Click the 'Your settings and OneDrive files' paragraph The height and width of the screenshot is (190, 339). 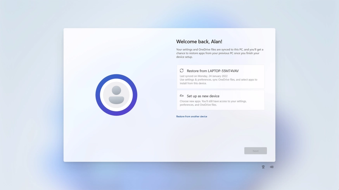click(x=220, y=53)
